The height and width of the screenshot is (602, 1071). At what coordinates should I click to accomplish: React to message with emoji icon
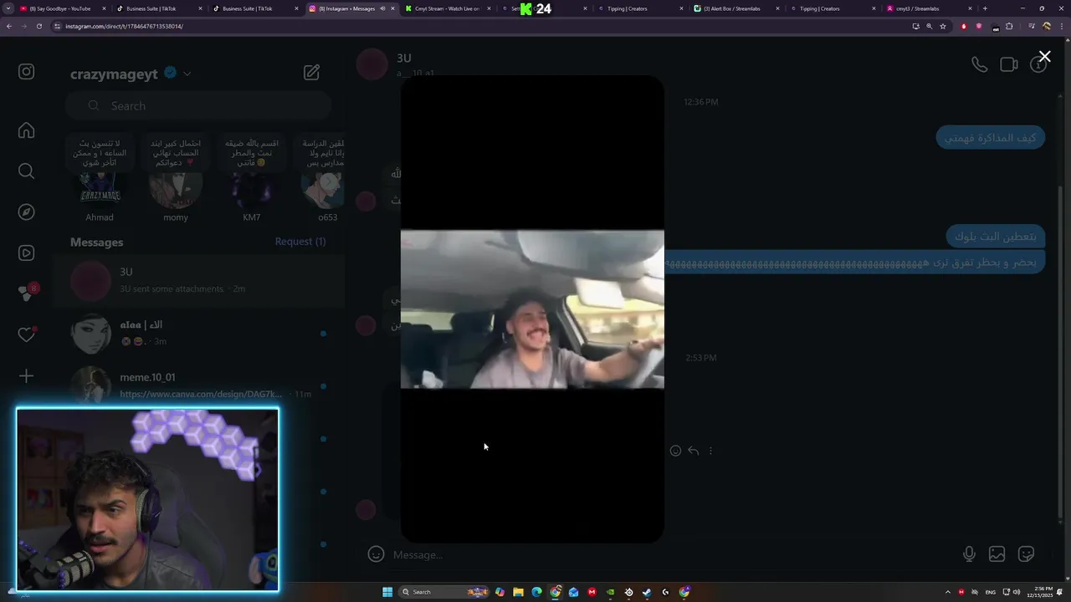pyautogui.click(x=675, y=451)
